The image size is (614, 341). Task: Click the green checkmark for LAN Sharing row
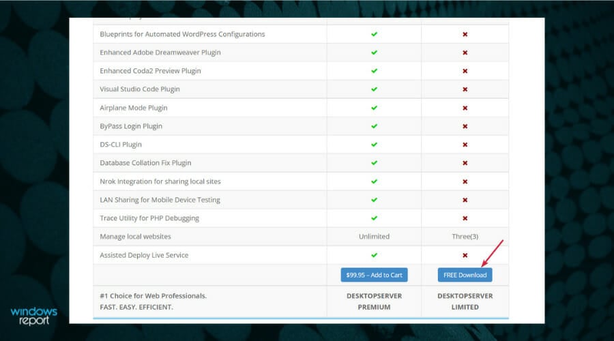(x=375, y=200)
